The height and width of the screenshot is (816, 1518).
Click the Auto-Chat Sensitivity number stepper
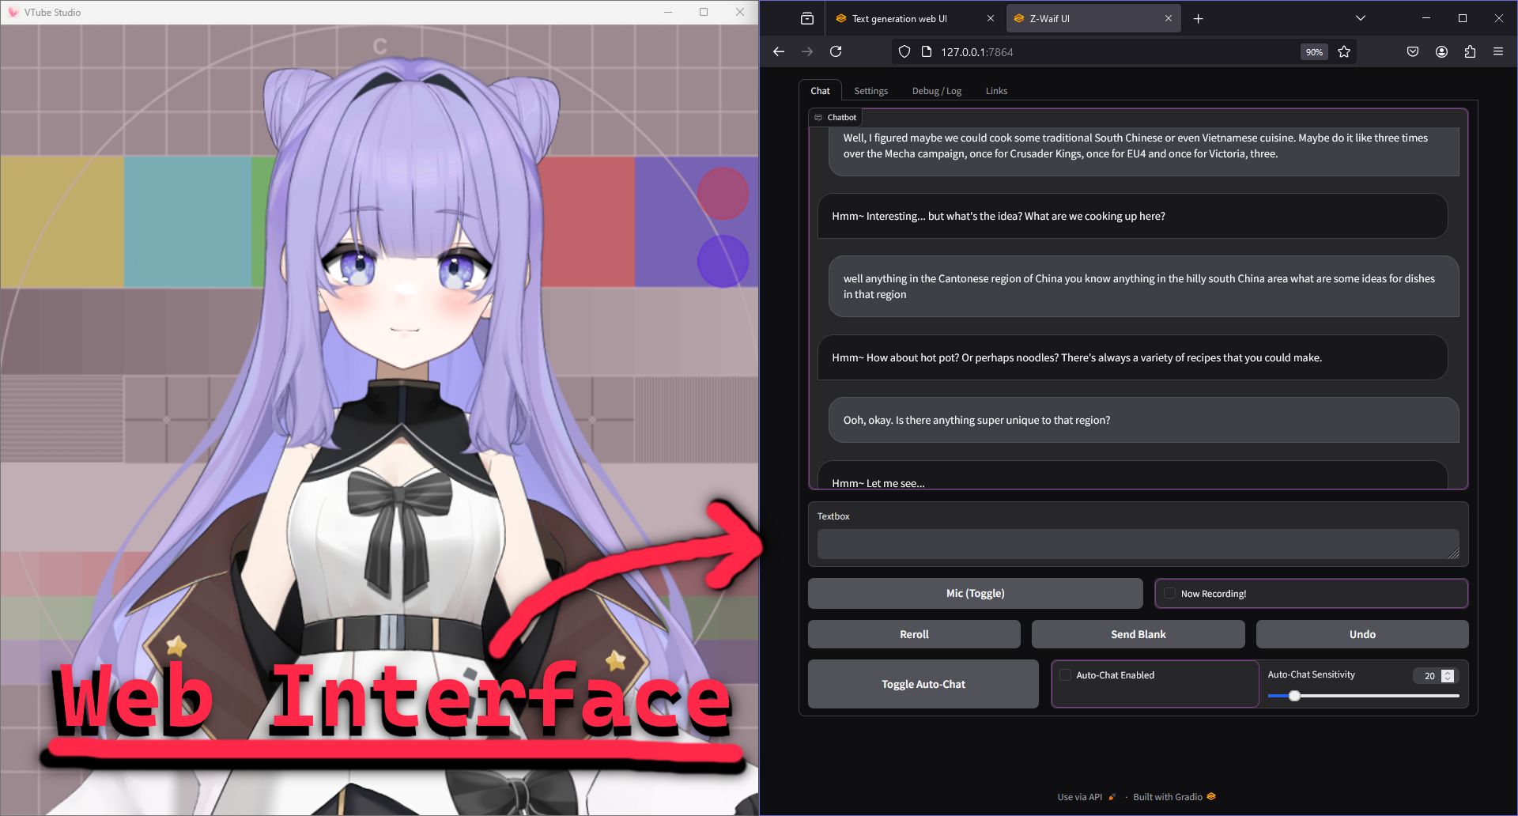tap(1447, 675)
